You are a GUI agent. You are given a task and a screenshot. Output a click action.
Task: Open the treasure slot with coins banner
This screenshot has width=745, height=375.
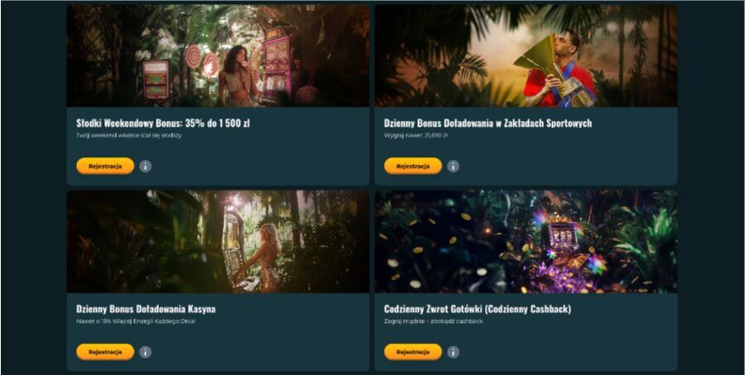click(526, 242)
